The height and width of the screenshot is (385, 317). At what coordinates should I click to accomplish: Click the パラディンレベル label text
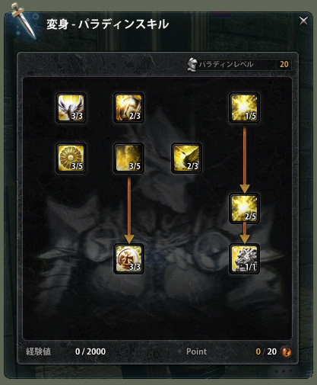226,64
